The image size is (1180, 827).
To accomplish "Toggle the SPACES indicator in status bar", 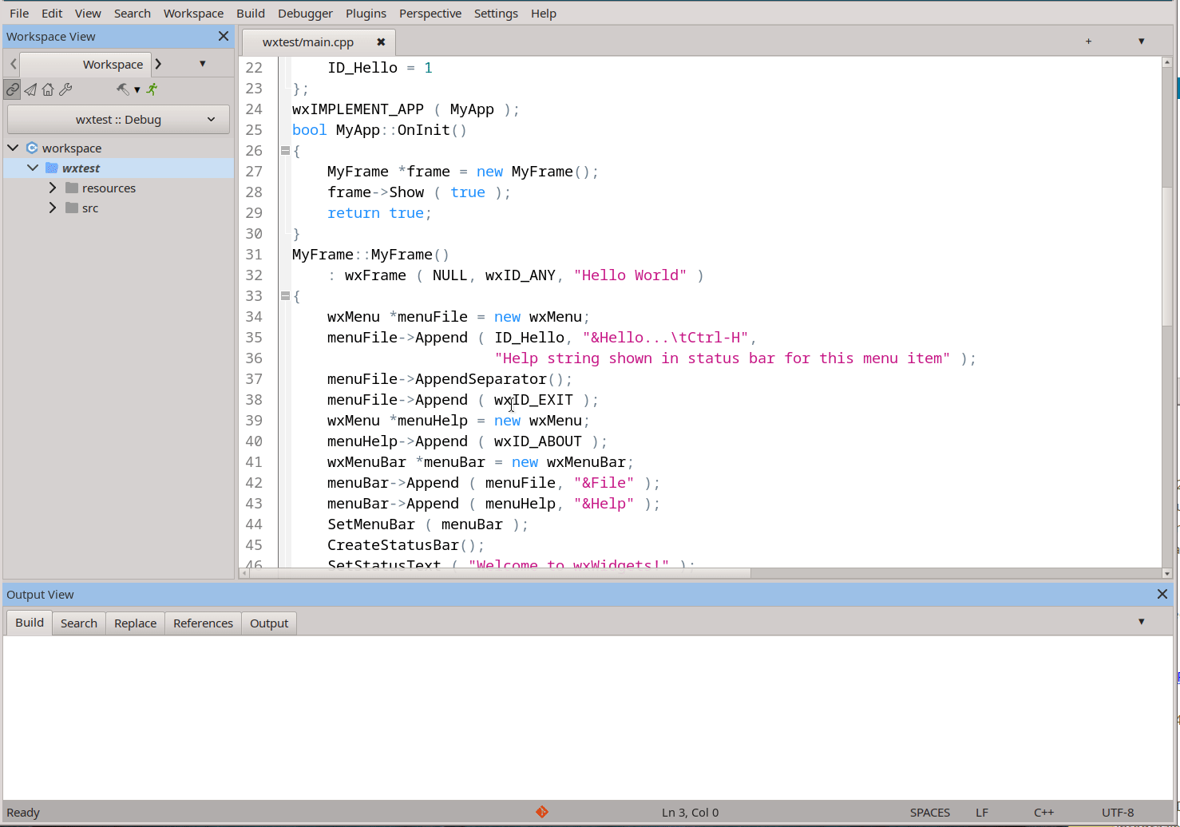I will [930, 812].
